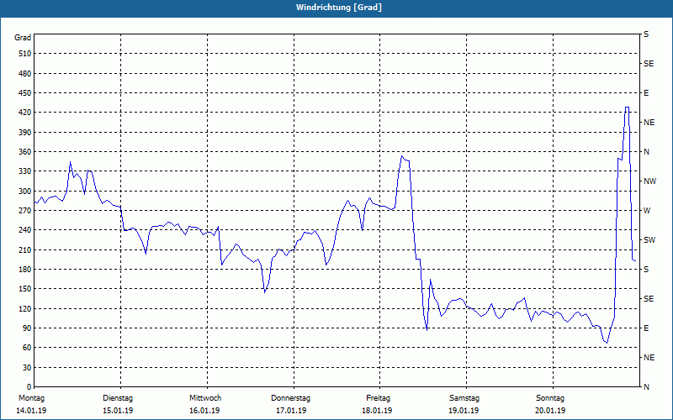673x420 pixels.
Task: Click the date 14.01.19
Action: 31,411
